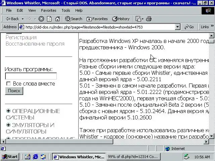215x161 pixels.
Task: Refresh the page with Refresh icon
Action: click(49, 19)
